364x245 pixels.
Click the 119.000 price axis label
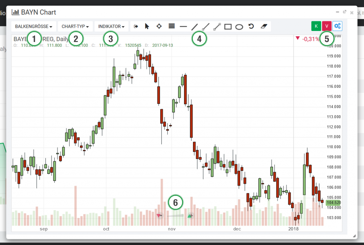click(334, 56)
